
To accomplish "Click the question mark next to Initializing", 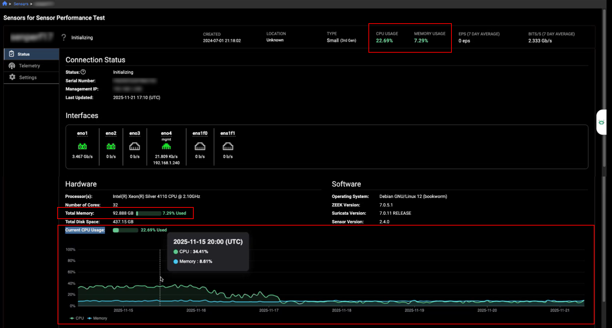I will click(64, 37).
